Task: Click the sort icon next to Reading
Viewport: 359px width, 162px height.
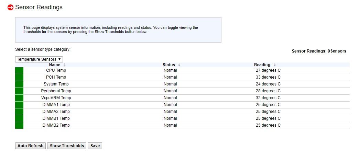Action: (x=274, y=65)
